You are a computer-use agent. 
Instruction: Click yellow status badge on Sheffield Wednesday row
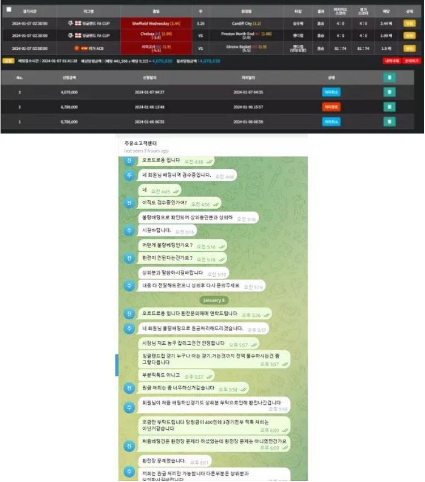(409, 23)
